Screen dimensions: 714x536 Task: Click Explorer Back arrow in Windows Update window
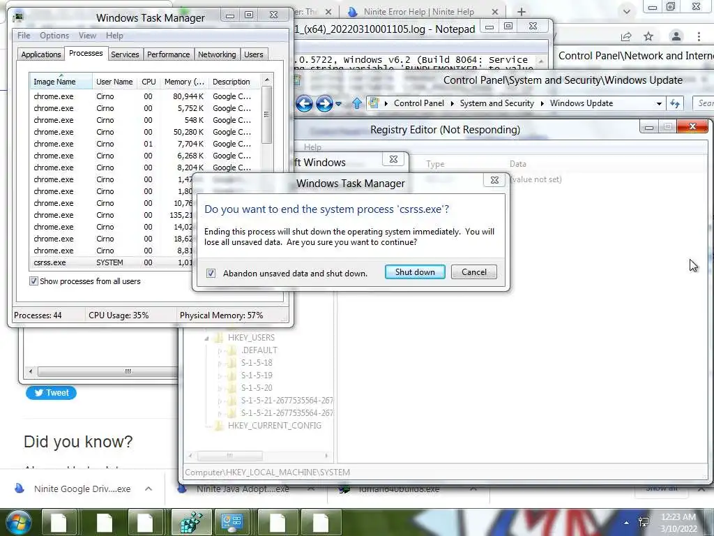pyautogui.click(x=304, y=103)
